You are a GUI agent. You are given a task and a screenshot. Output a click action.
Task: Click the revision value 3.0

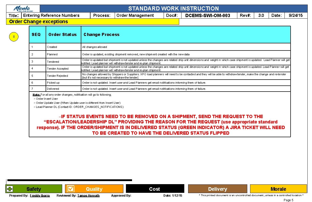pyautogui.click(x=261, y=15)
